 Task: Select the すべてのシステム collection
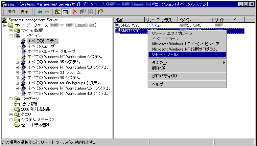[x=43, y=41]
